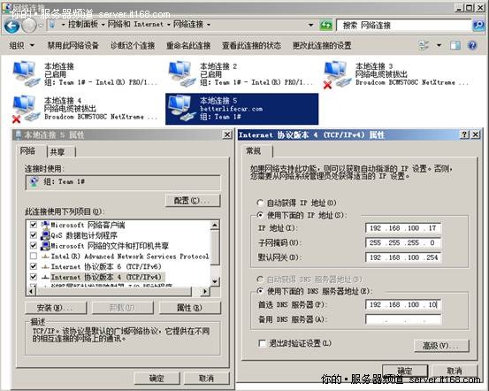The image size is (489, 391).
Task: Uncheck QoS 数据包计划程序 checkbox
Action: 34,235
